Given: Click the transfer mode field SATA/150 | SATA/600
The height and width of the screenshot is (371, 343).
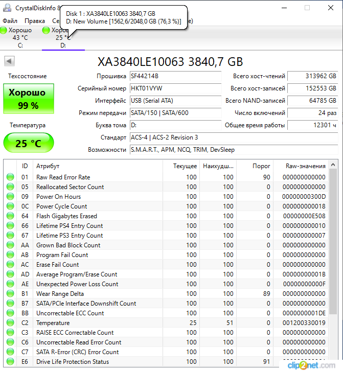Looking at the screenshot, I should coord(175,113).
